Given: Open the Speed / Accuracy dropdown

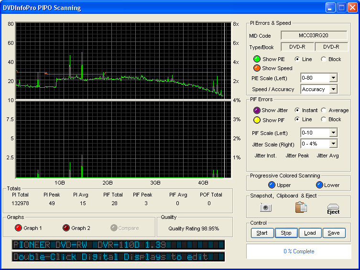Looking at the screenshot, I should pyautogui.click(x=333, y=89).
